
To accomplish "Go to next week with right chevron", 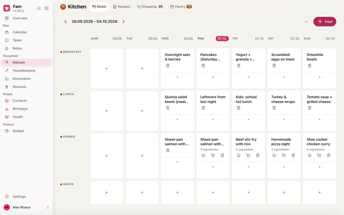I will 124,21.
